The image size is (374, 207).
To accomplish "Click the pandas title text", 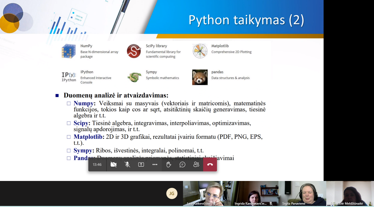I will pos(217,72).
